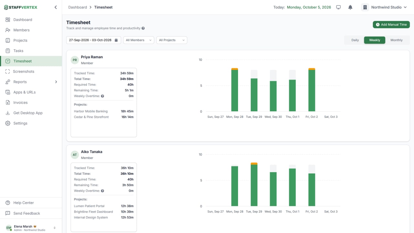Click the Get Desktop App download icon

(8, 113)
